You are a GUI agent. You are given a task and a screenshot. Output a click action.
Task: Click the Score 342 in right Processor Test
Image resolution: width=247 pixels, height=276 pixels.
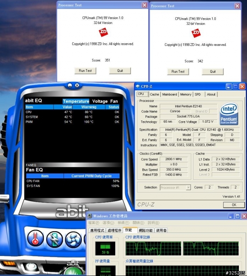click(200, 61)
